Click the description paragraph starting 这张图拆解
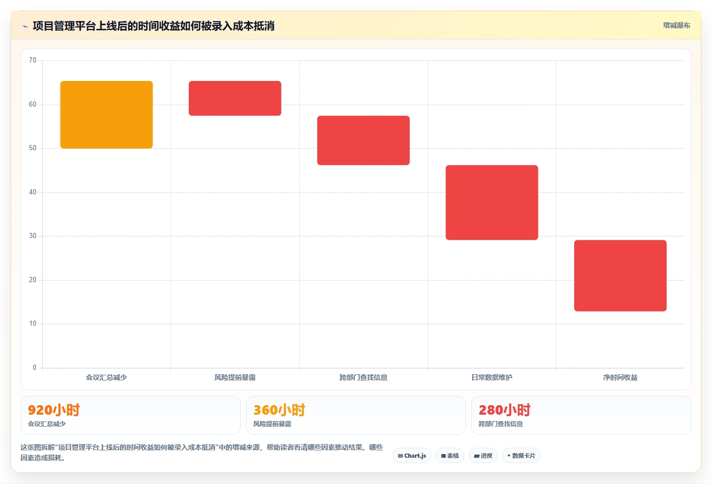The image size is (712, 484). [x=201, y=452]
